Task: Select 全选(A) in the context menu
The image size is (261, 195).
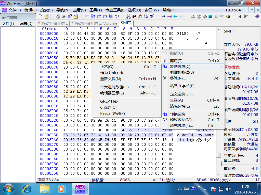Action: tap(193, 100)
